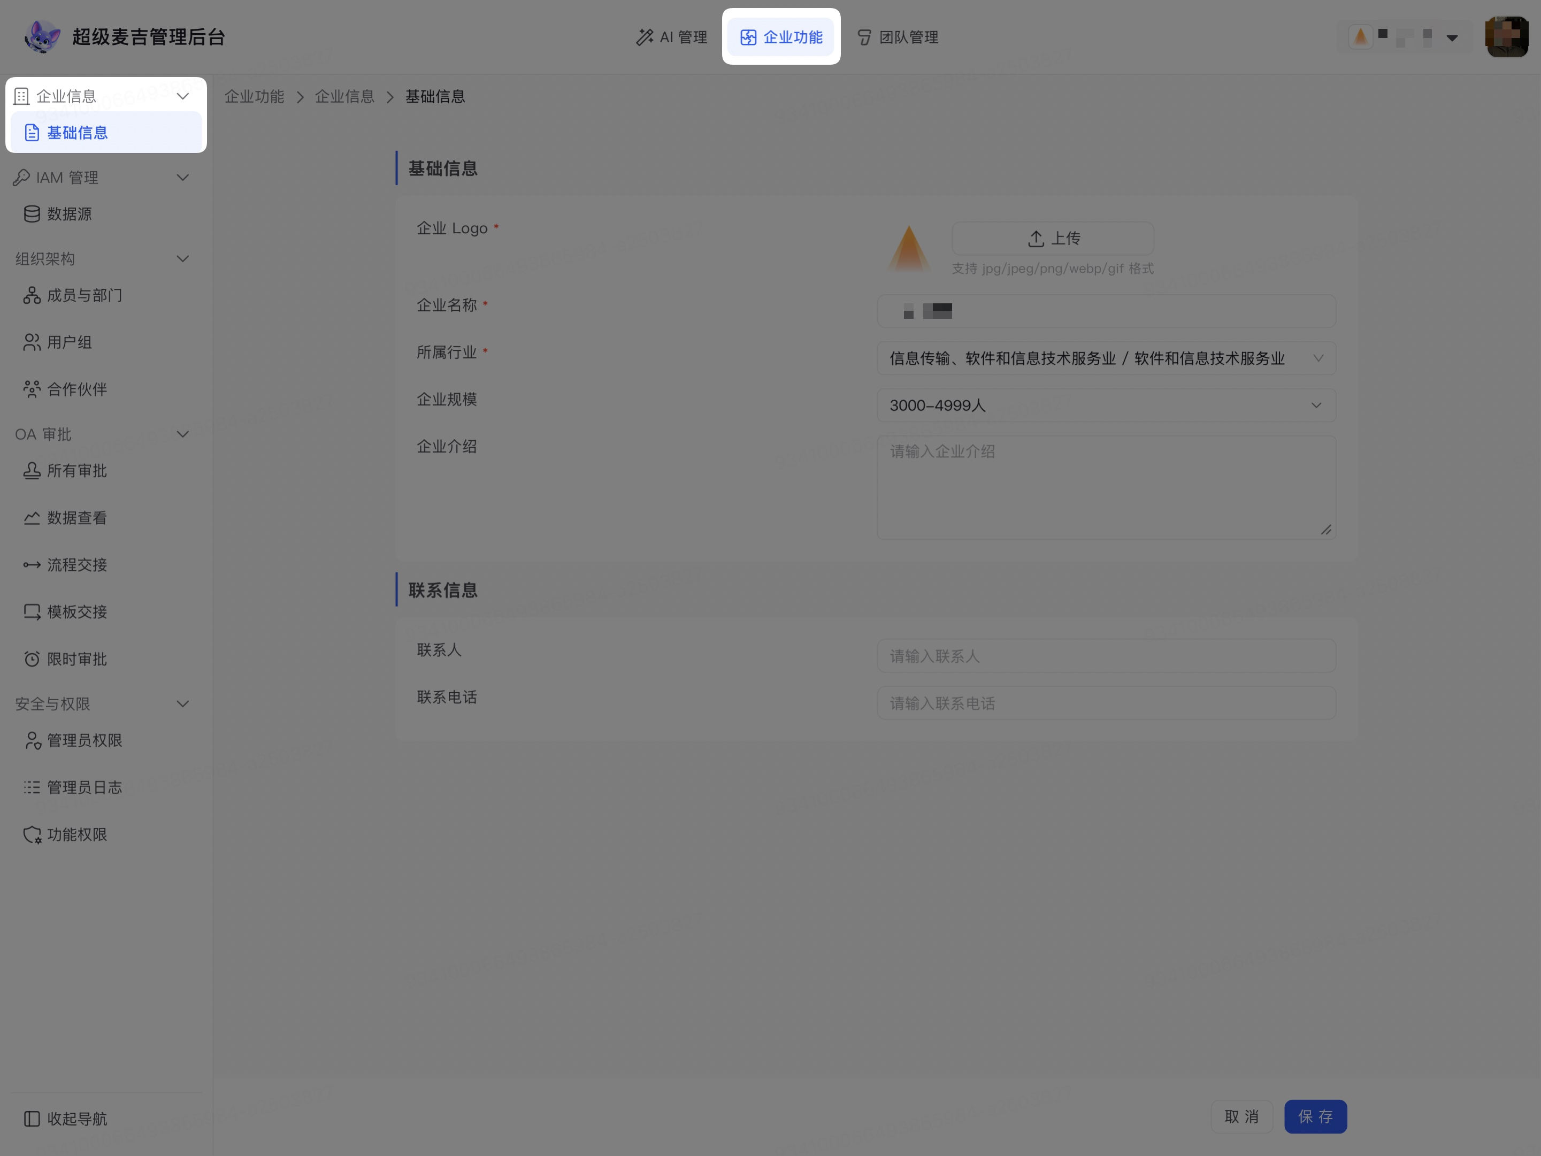Viewport: 1541px width, 1156px height.
Task: Open 所有审批 in the sidebar
Action: point(106,471)
